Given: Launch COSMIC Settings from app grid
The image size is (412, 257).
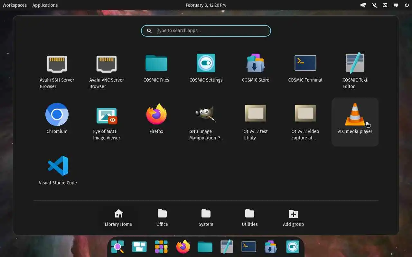Looking at the screenshot, I should tap(206, 71).
